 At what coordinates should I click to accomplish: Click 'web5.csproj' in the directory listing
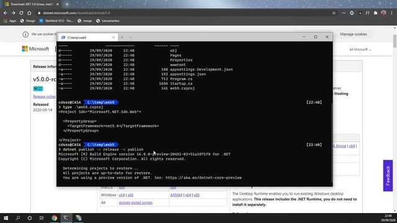[x=182, y=88]
